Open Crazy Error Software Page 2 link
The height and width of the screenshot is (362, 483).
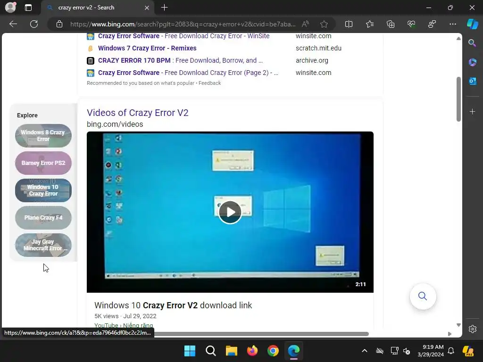pos(188,73)
